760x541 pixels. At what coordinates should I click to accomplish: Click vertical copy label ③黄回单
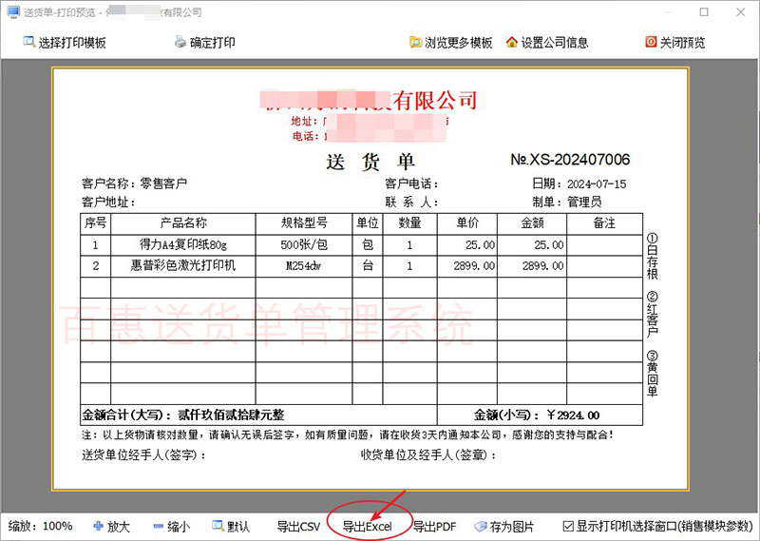652,374
